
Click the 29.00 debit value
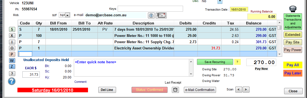(x=192, y=36)
